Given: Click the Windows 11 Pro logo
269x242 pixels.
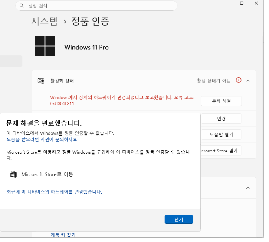Looking at the screenshot, I should pyautogui.click(x=46, y=47).
